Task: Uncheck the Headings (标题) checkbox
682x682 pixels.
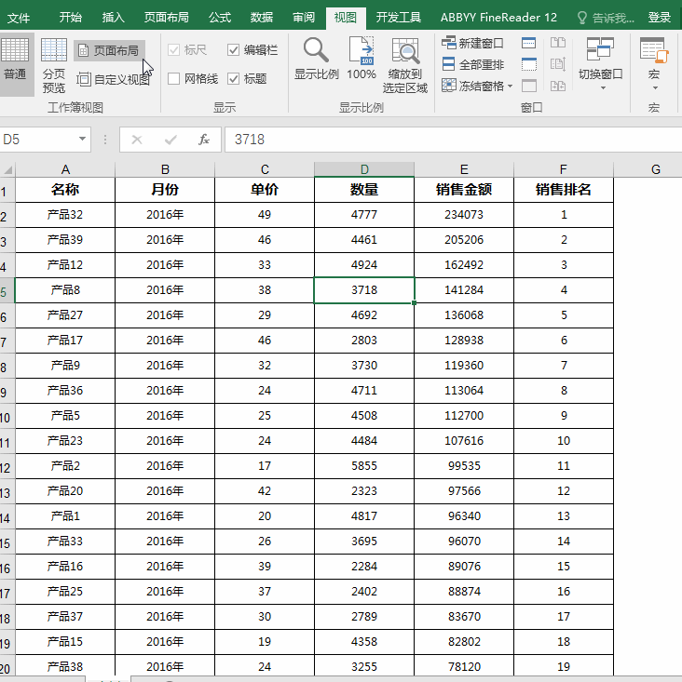Action: [234, 79]
